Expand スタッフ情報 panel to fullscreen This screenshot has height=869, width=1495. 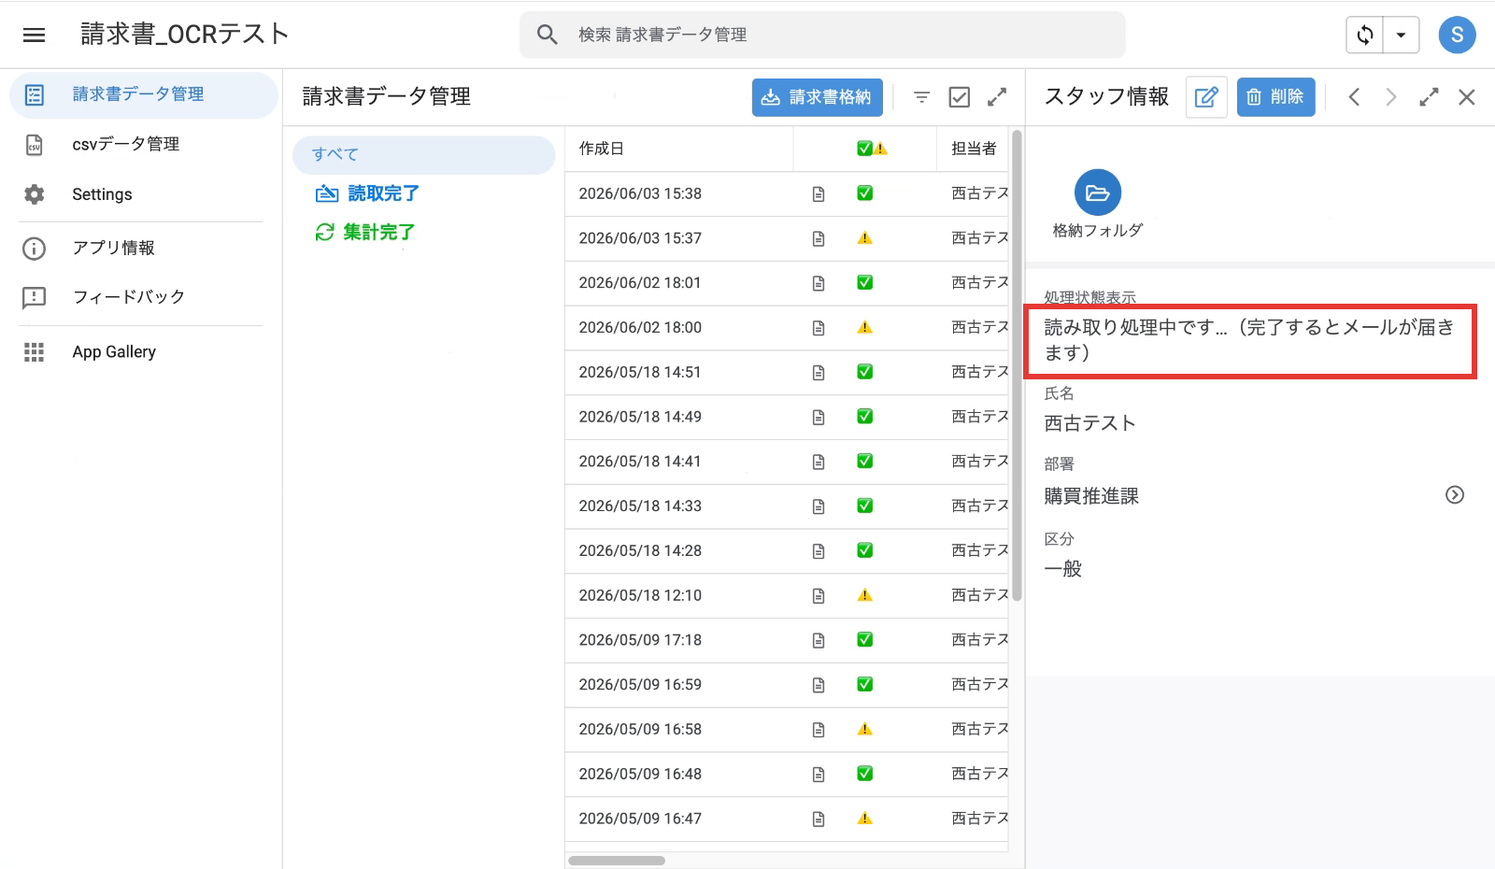pyautogui.click(x=1429, y=97)
